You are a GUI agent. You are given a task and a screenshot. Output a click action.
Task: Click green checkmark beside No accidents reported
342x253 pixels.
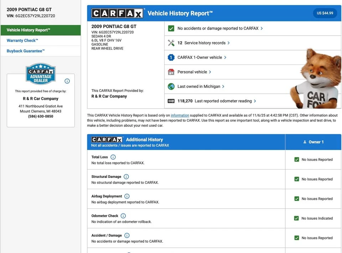coord(171,29)
